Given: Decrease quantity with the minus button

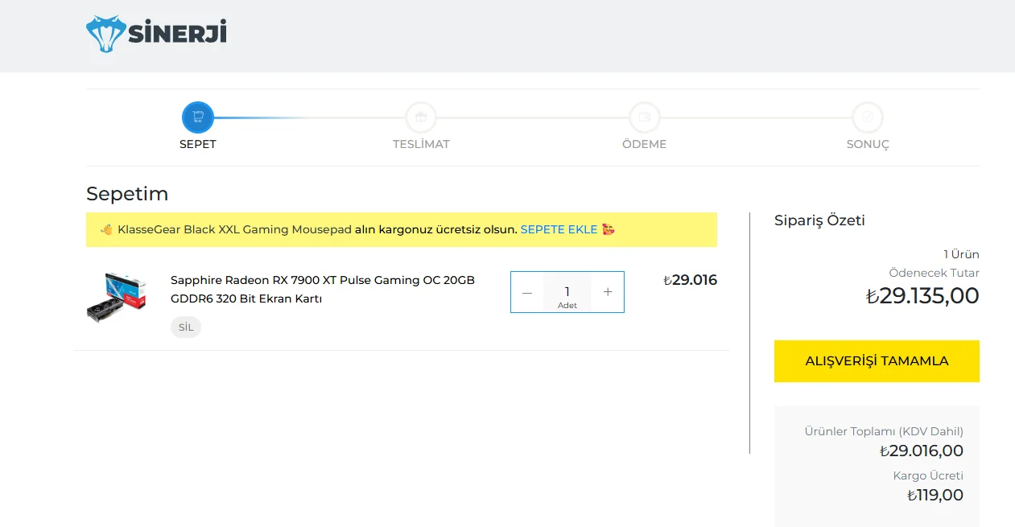Looking at the screenshot, I should [x=527, y=292].
